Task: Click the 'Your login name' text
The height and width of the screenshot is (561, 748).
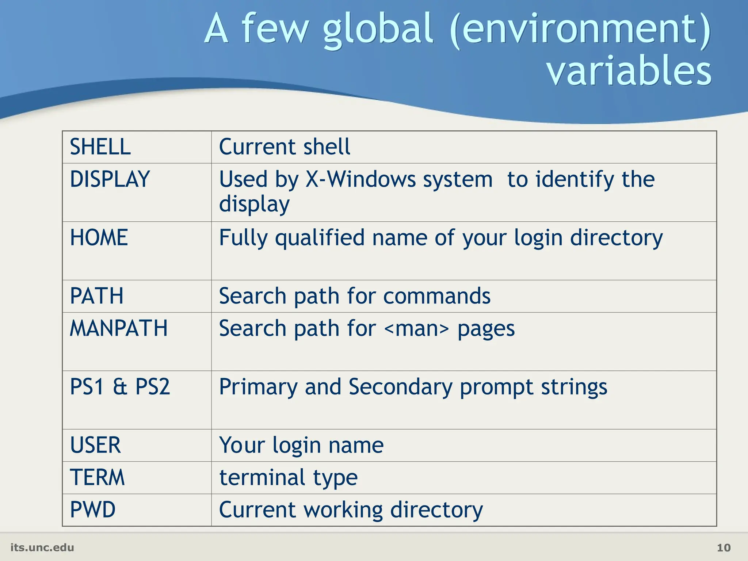Action: [301, 445]
